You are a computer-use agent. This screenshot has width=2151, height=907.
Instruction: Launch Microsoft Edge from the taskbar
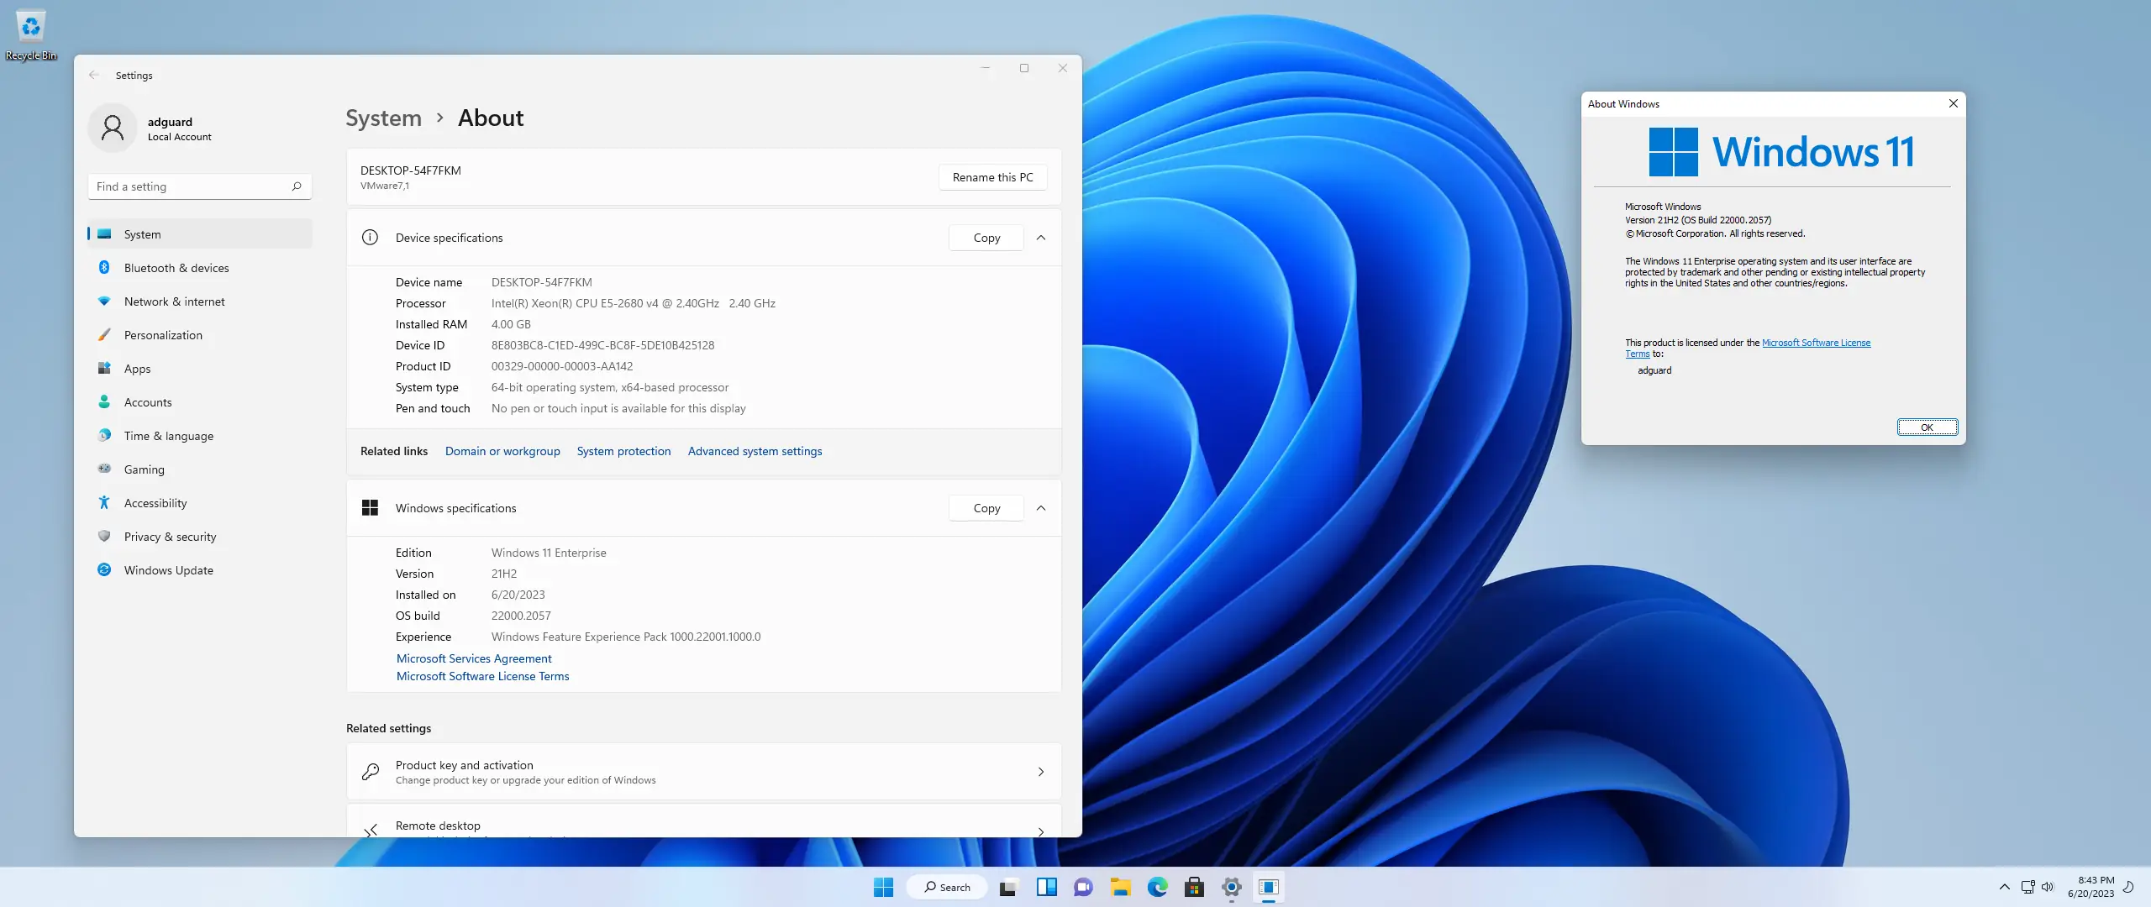(1157, 887)
